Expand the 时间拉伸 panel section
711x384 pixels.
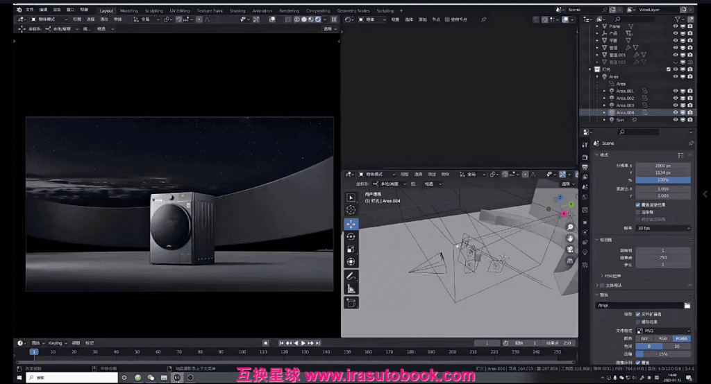click(612, 275)
